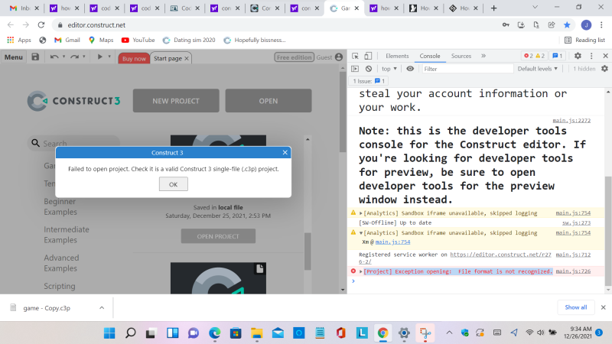
Task: Click the undo arrow in Construct toolbar
Action: coord(54,57)
